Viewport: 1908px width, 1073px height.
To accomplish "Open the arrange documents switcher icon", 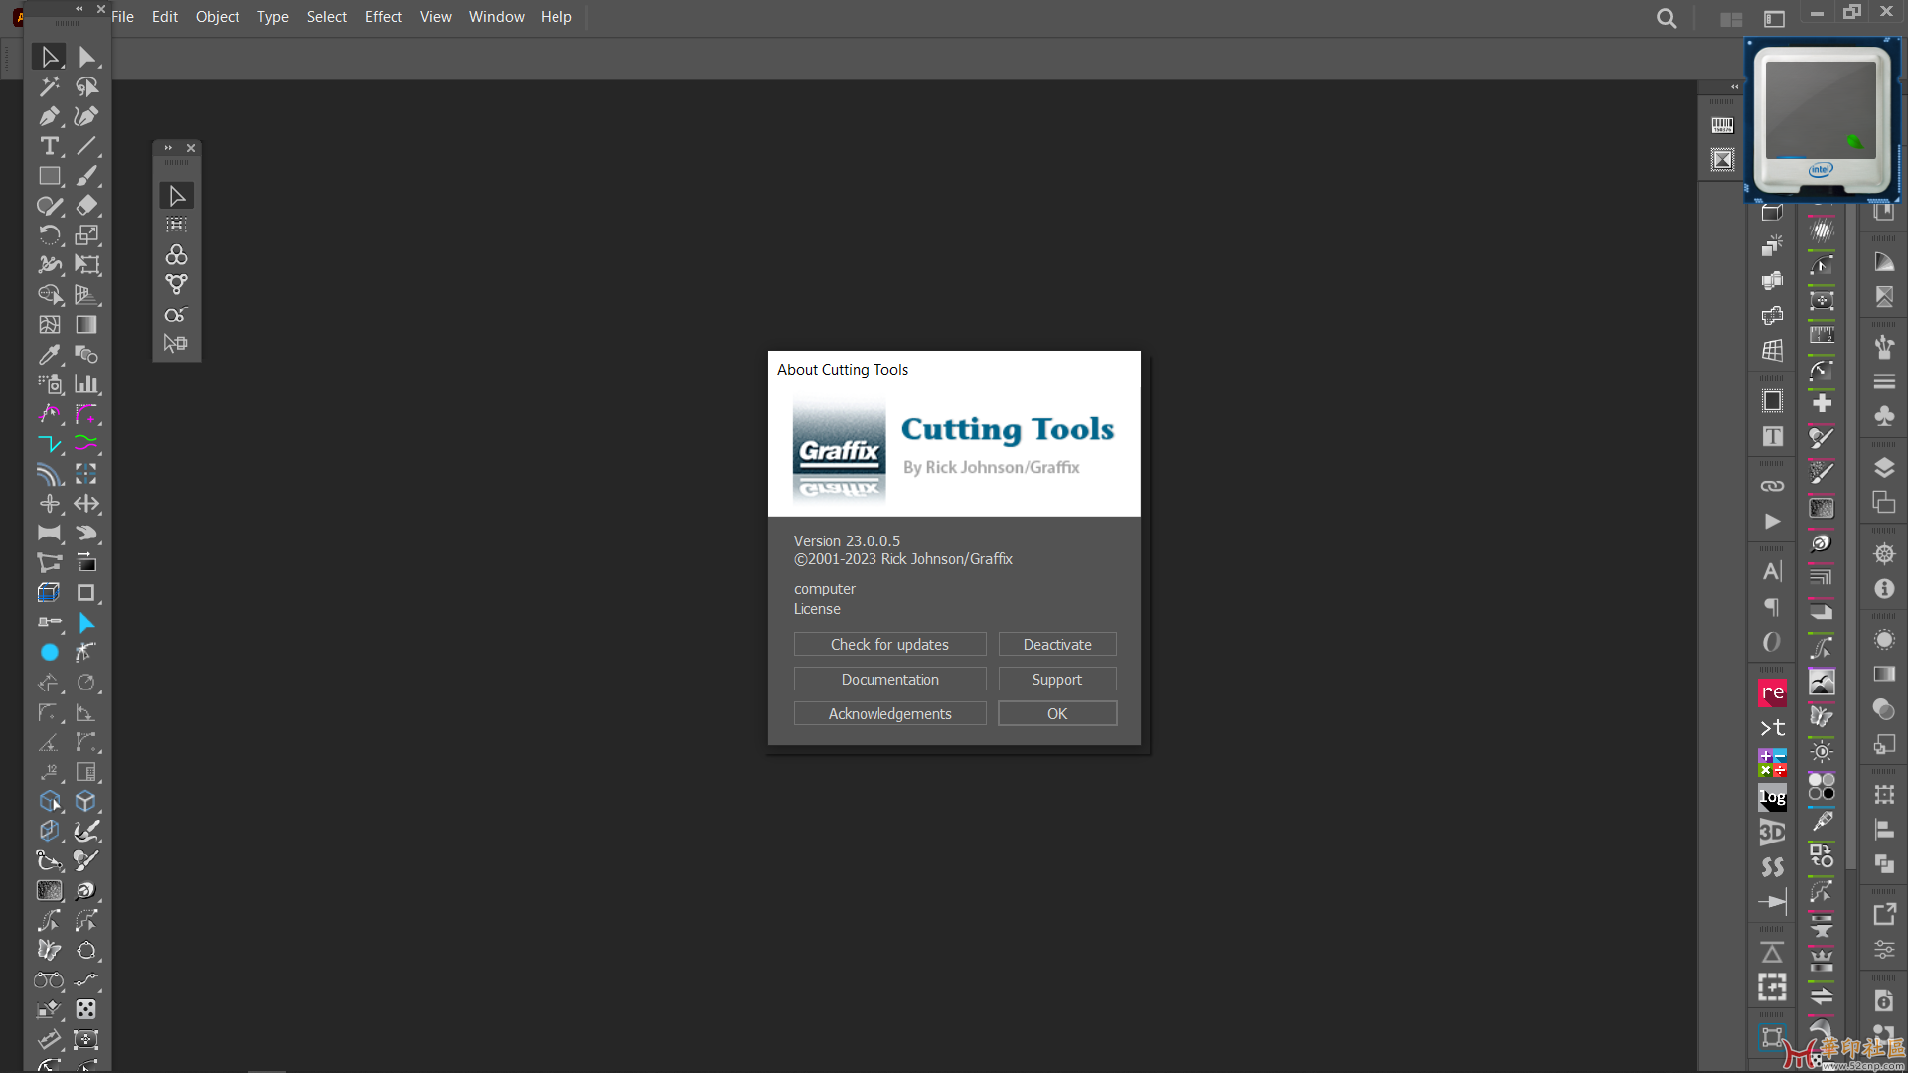I will coord(1731,19).
